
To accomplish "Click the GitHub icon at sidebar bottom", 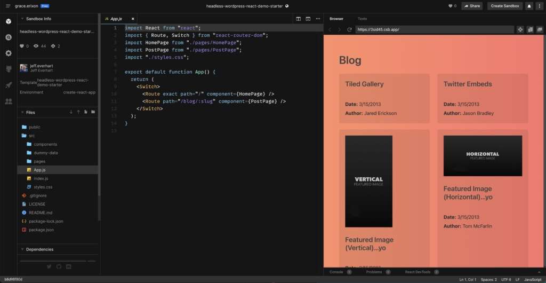I will click(59, 266).
